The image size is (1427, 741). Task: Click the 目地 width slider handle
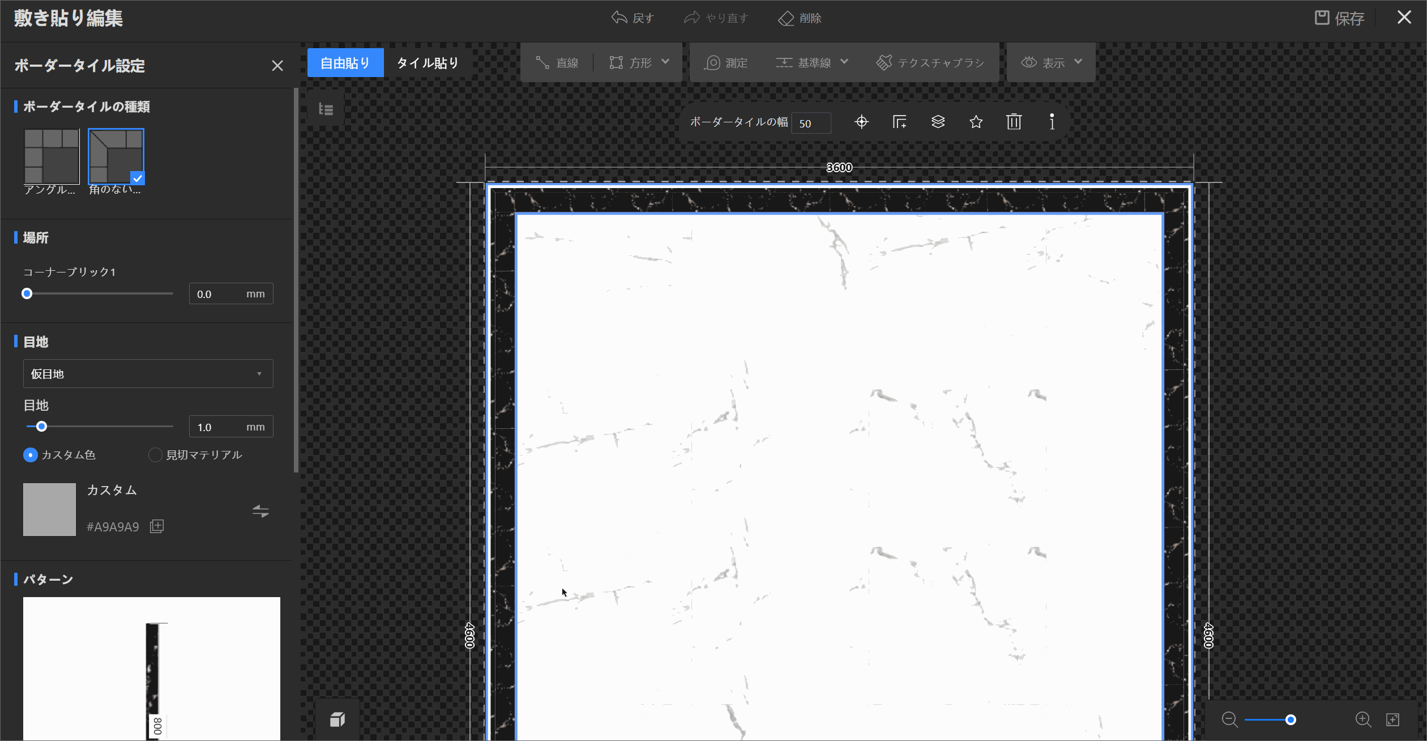click(x=41, y=427)
